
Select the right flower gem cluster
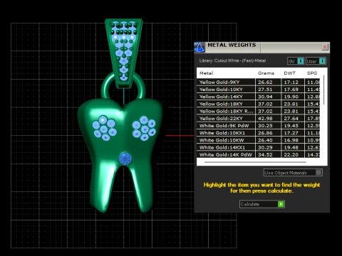[x=144, y=128]
